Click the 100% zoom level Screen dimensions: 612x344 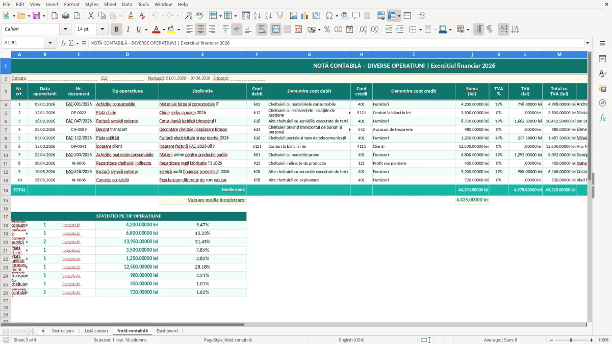point(603,340)
